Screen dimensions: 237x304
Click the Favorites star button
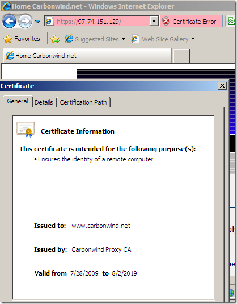pyautogui.click(x=22, y=39)
